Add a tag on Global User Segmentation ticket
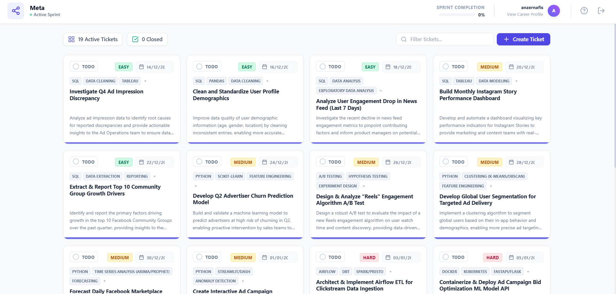Viewport: 616px width, 294px height. pos(491,186)
